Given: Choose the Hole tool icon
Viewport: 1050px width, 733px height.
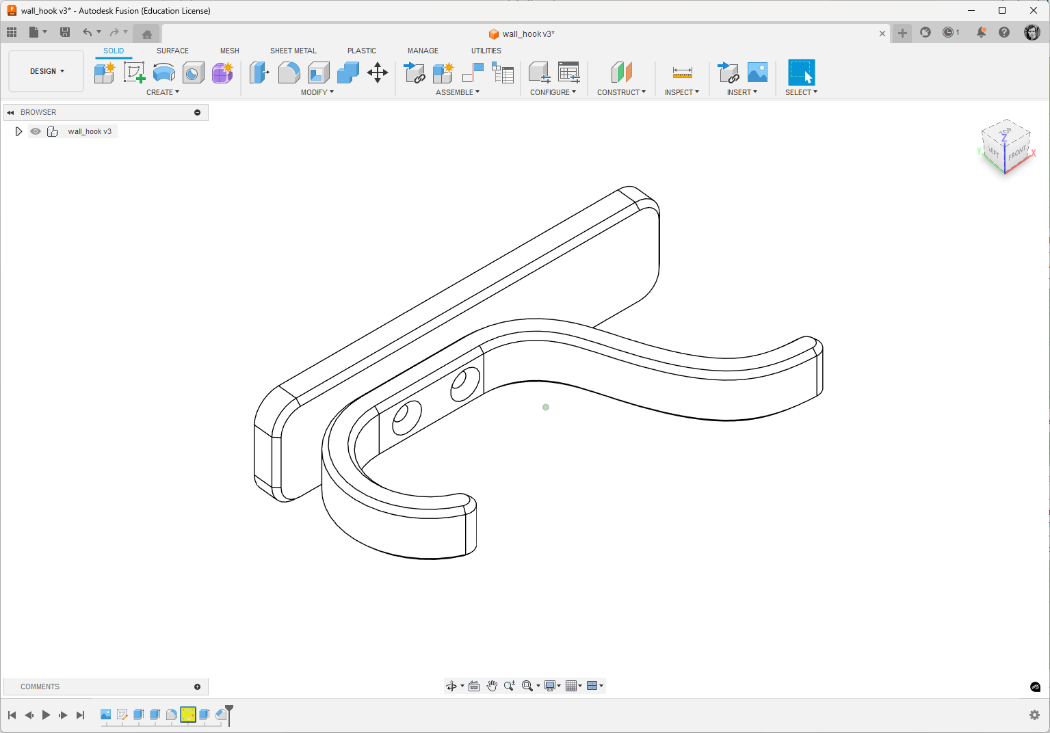Looking at the screenshot, I should [193, 72].
